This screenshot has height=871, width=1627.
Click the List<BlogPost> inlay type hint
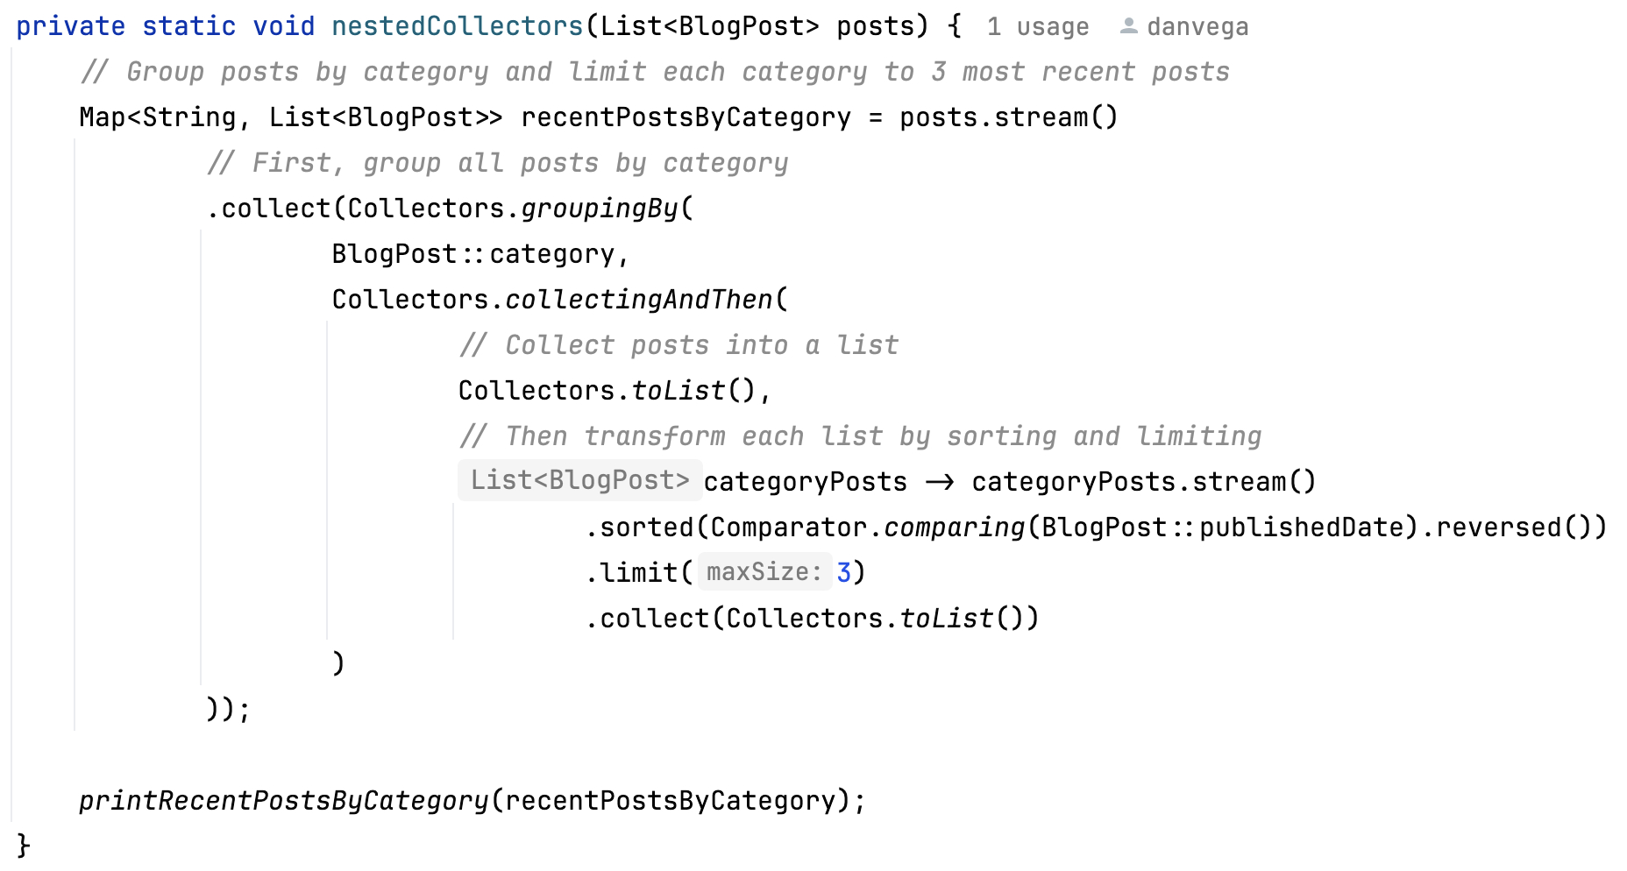click(x=579, y=481)
